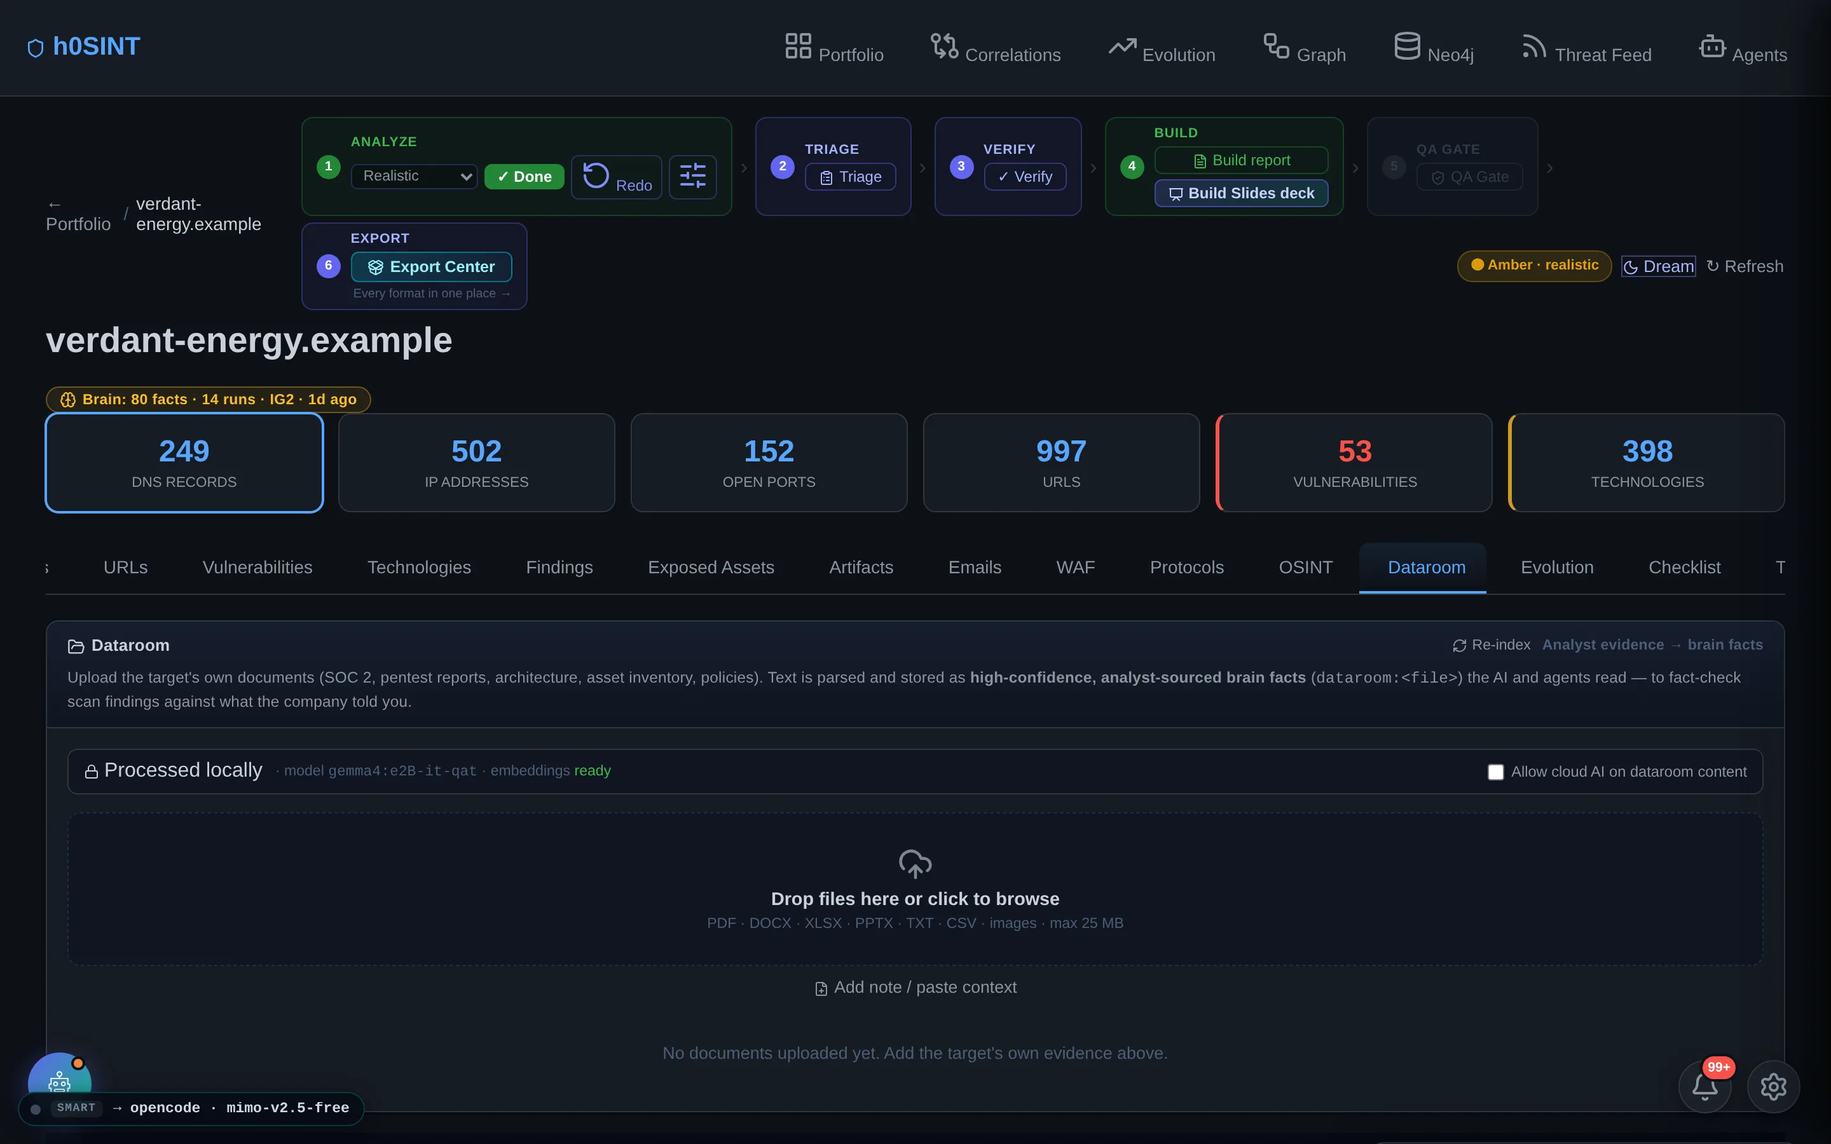Viewport: 1831px width, 1144px height.
Task: Open the Graph view icon
Action: click(x=1275, y=46)
